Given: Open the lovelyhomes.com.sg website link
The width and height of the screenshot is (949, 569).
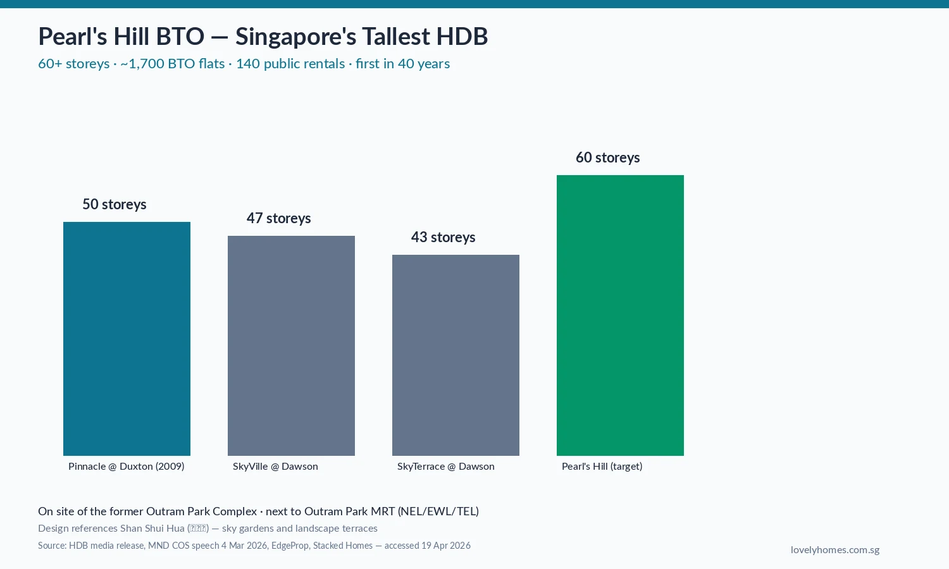Looking at the screenshot, I should [x=835, y=549].
